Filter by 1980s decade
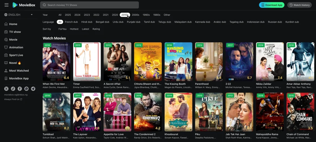This screenshot has height=142, width=316. coord(157,15)
